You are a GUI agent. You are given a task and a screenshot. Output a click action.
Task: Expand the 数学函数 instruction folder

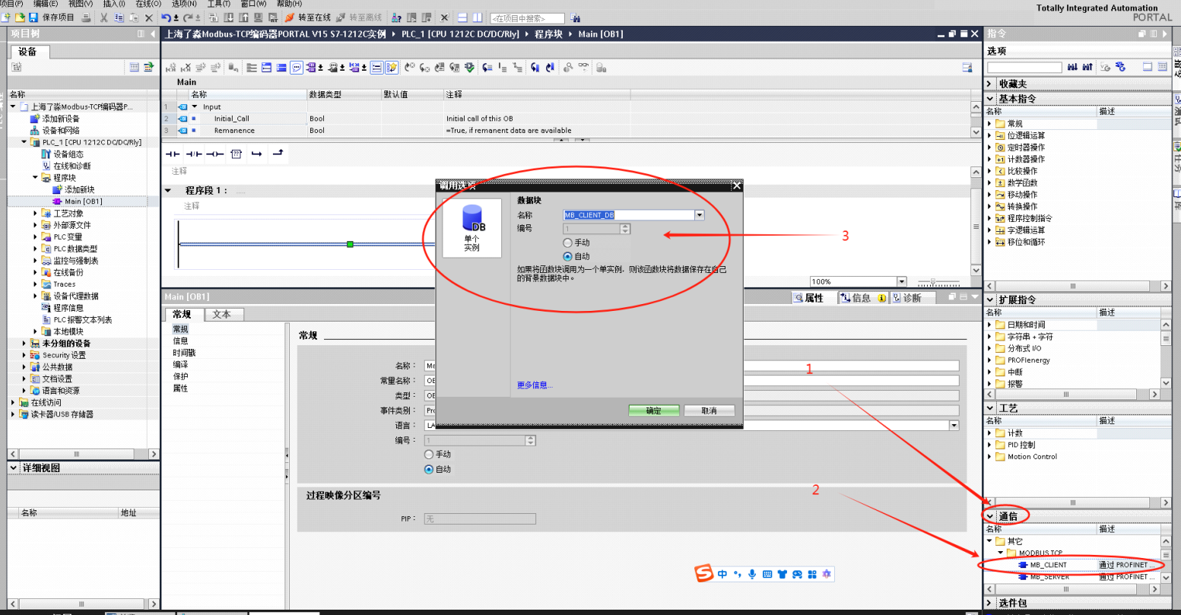click(x=990, y=183)
